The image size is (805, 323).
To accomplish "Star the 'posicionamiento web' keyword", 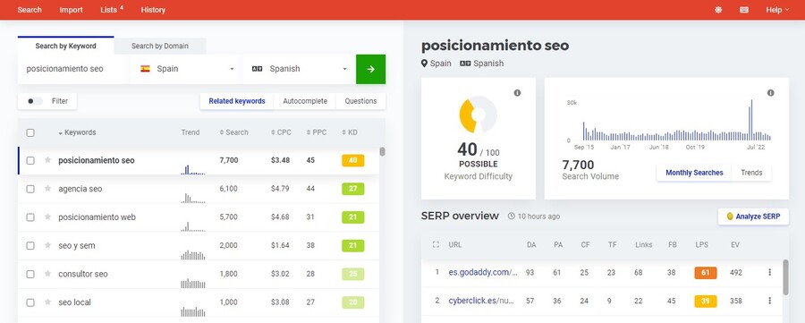I will coord(47,217).
